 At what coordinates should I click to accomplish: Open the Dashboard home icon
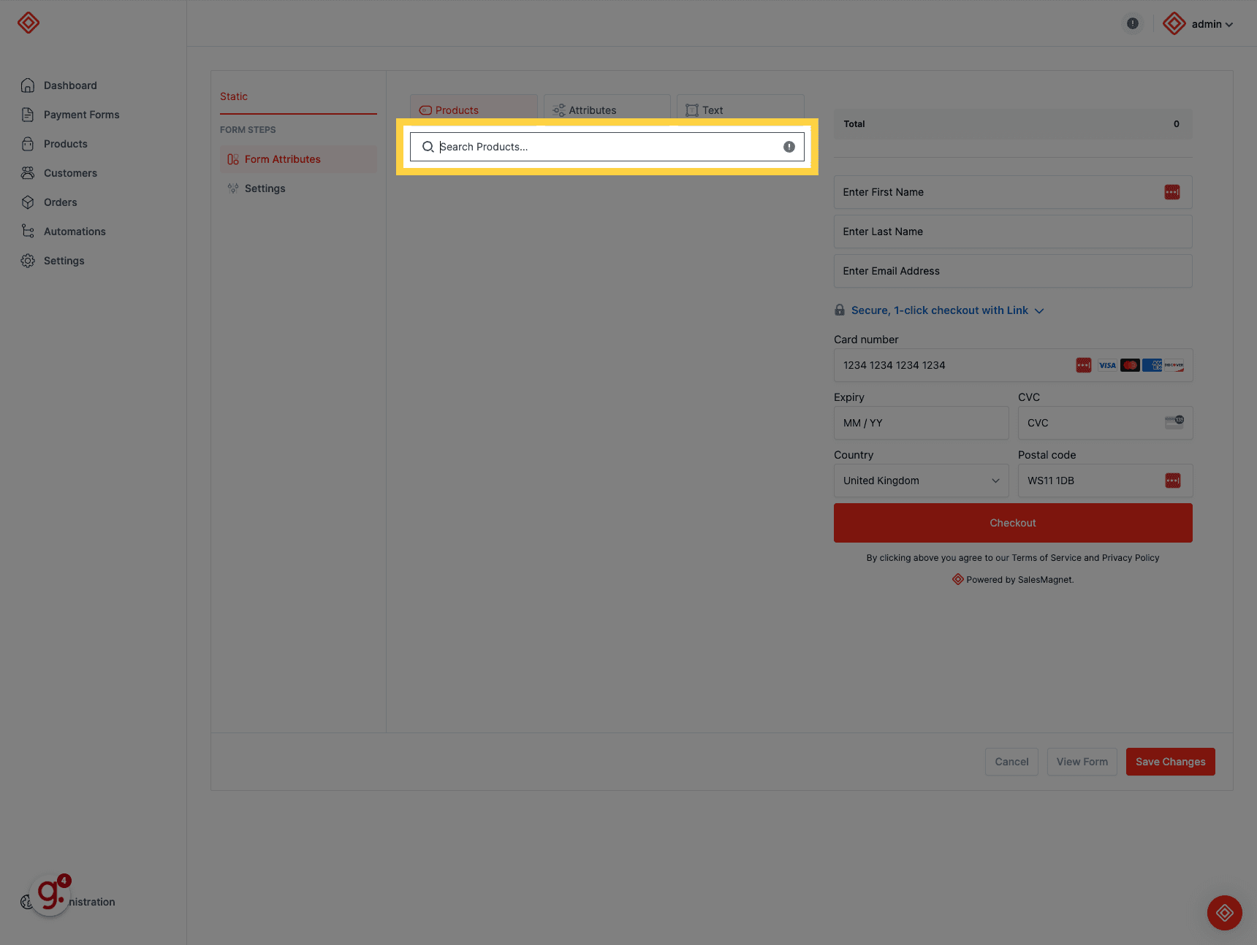[28, 85]
